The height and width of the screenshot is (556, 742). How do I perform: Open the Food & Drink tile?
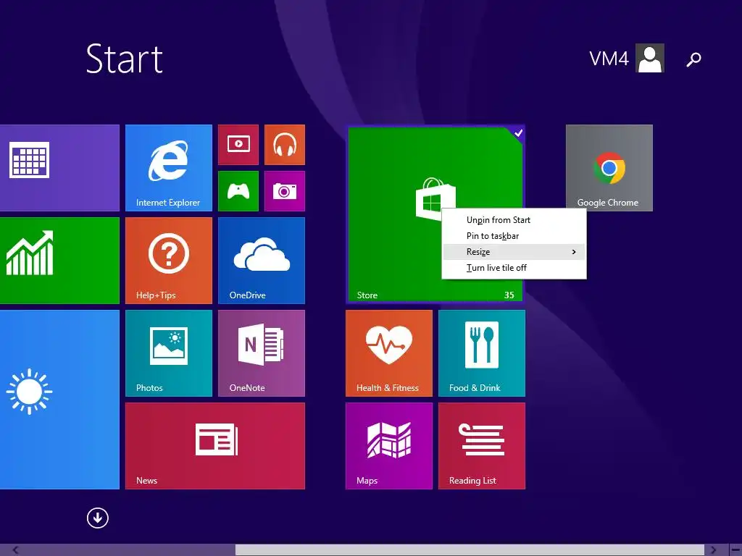pos(482,353)
